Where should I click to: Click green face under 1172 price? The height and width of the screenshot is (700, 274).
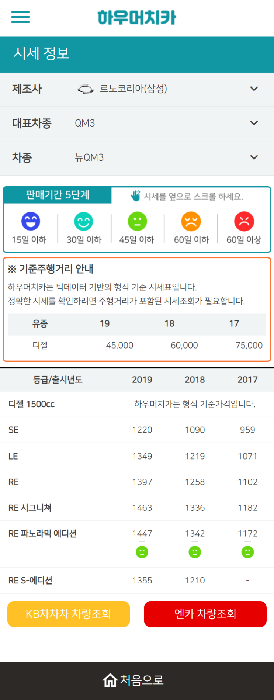pyautogui.click(x=247, y=552)
